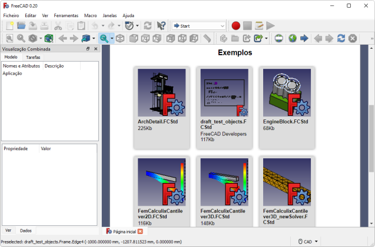Open the Start workbench selector dropdown
375x247 pixels.
pos(199,26)
